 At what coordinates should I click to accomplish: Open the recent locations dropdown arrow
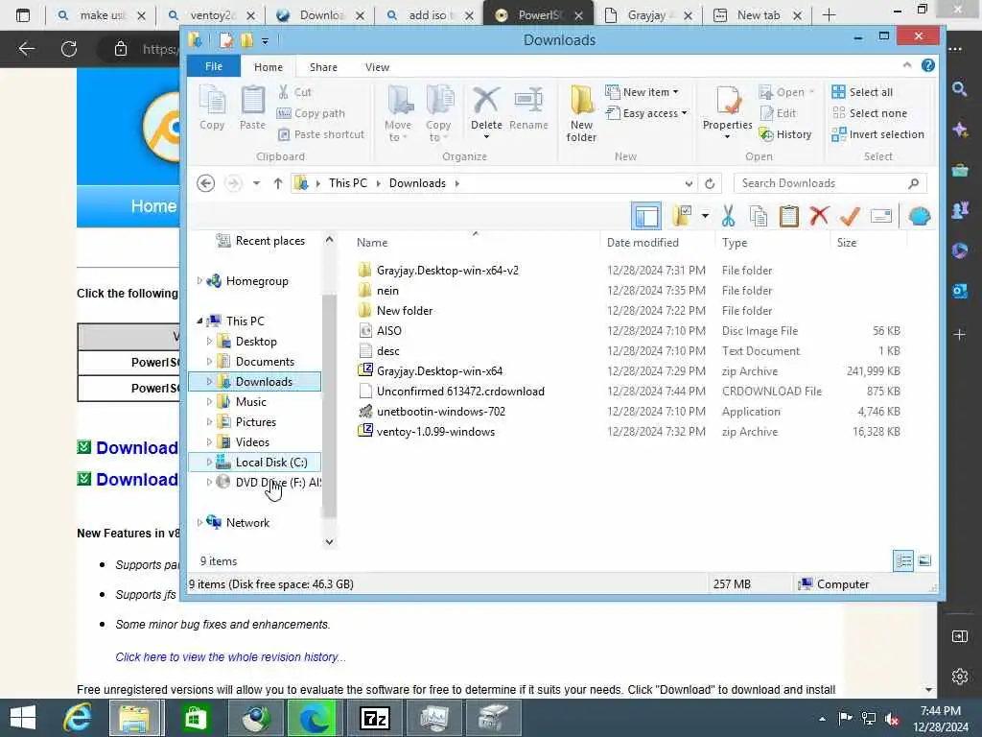coord(256,183)
